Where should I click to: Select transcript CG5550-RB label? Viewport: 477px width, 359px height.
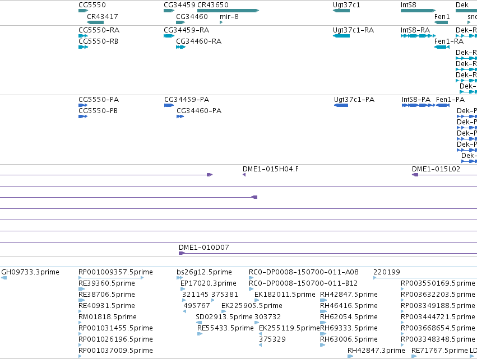(98, 41)
